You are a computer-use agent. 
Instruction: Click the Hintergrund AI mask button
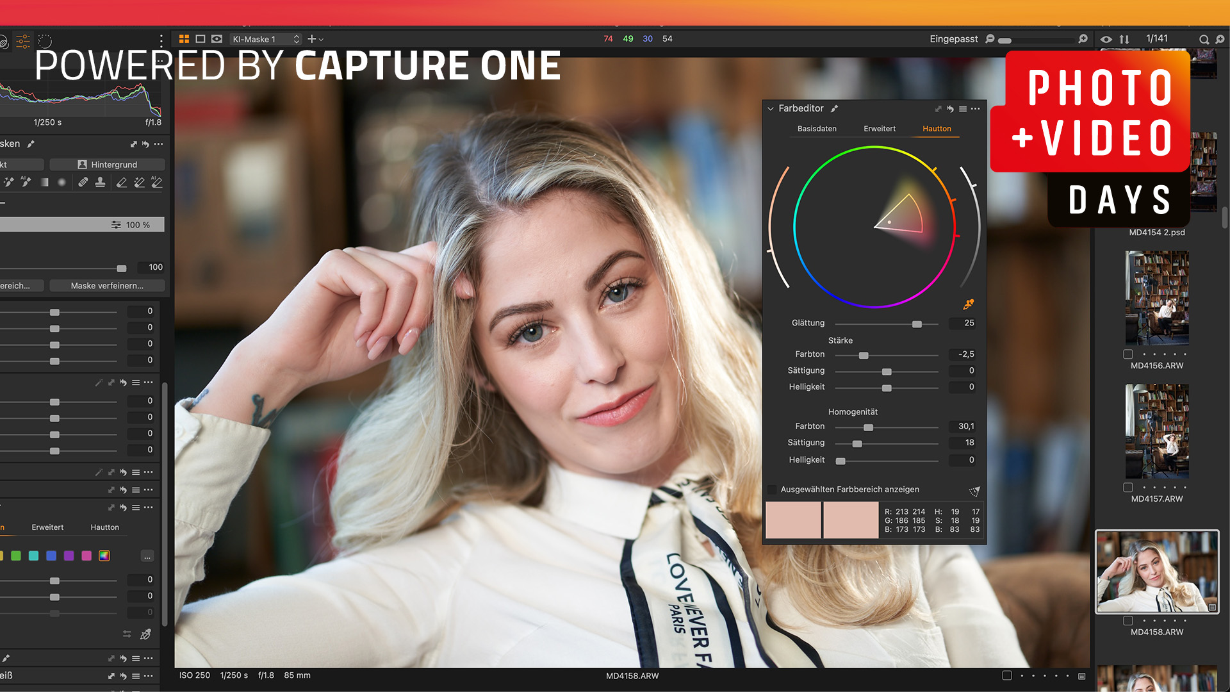click(x=107, y=165)
